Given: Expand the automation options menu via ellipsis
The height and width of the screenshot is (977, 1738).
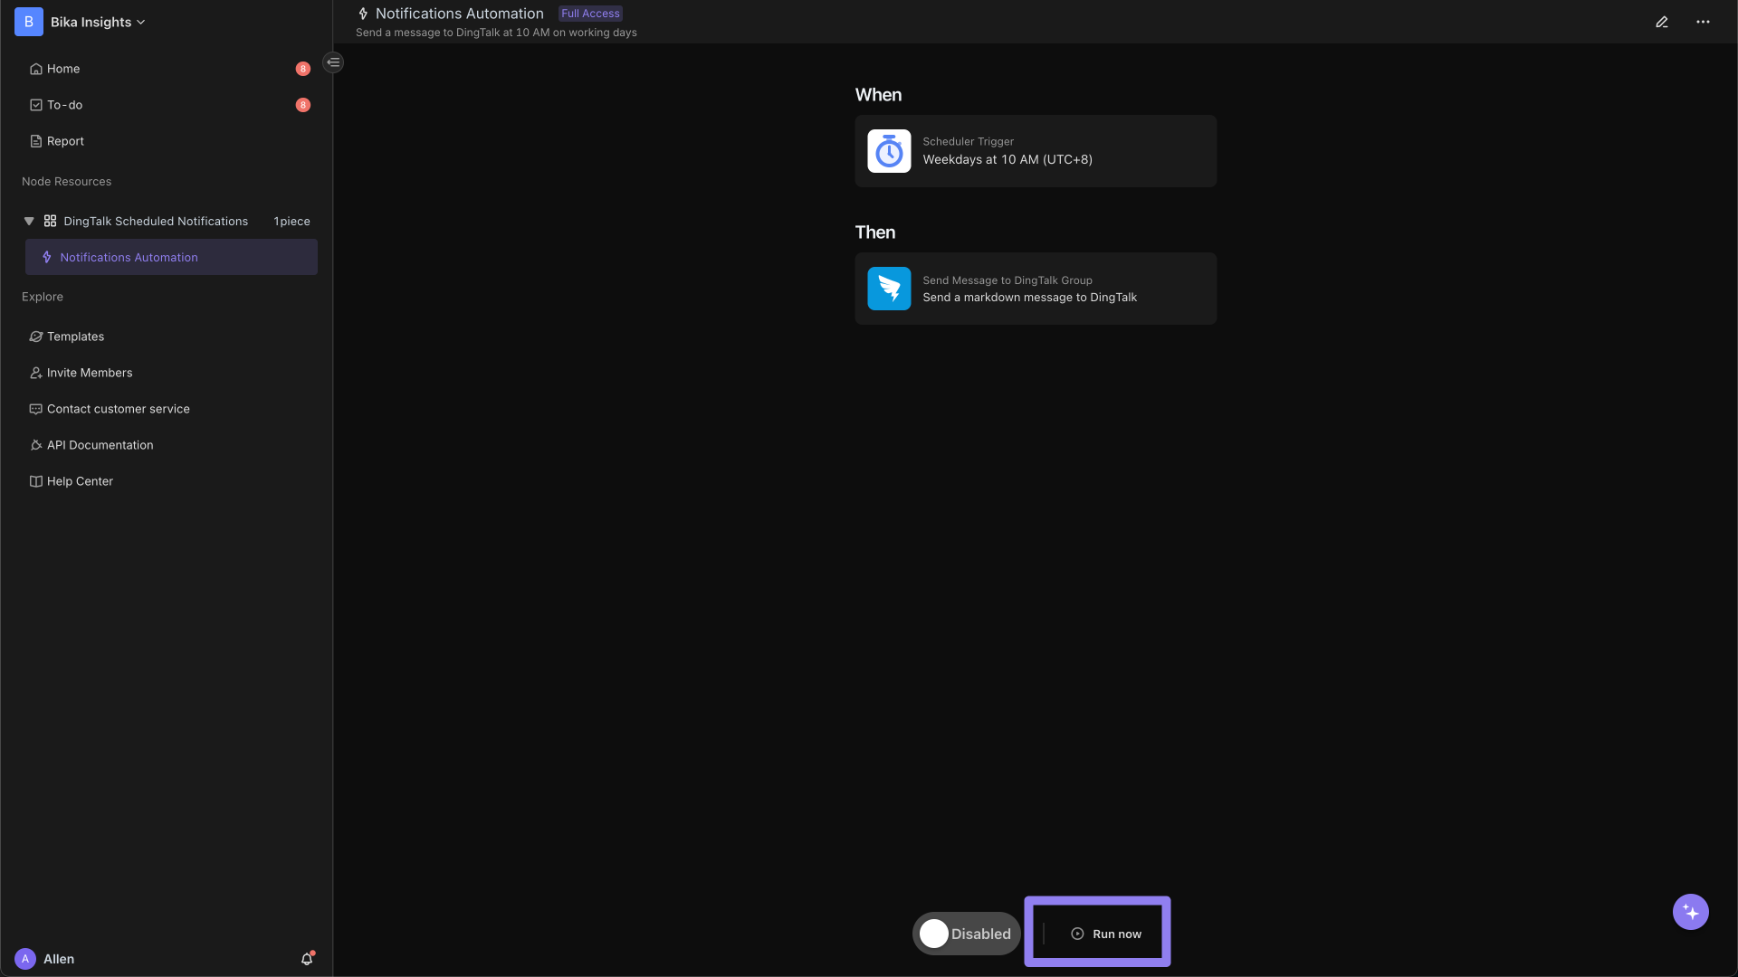Looking at the screenshot, I should pos(1704,20).
